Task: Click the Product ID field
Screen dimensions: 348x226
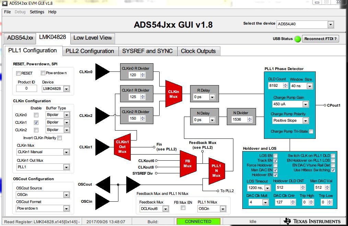Action: (26, 89)
